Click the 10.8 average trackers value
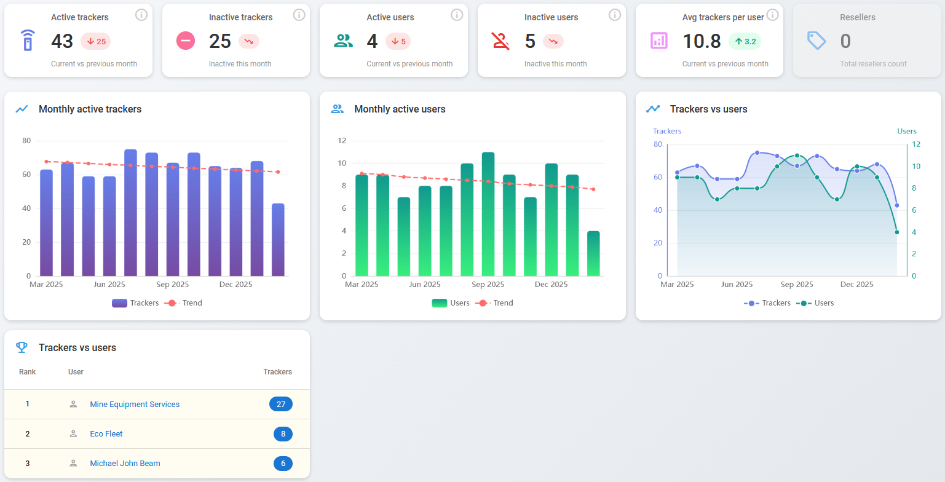945x482 pixels. (x=702, y=41)
